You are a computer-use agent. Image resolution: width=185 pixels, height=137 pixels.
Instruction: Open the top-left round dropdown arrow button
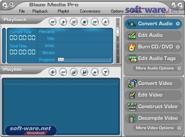pos(5,5)
